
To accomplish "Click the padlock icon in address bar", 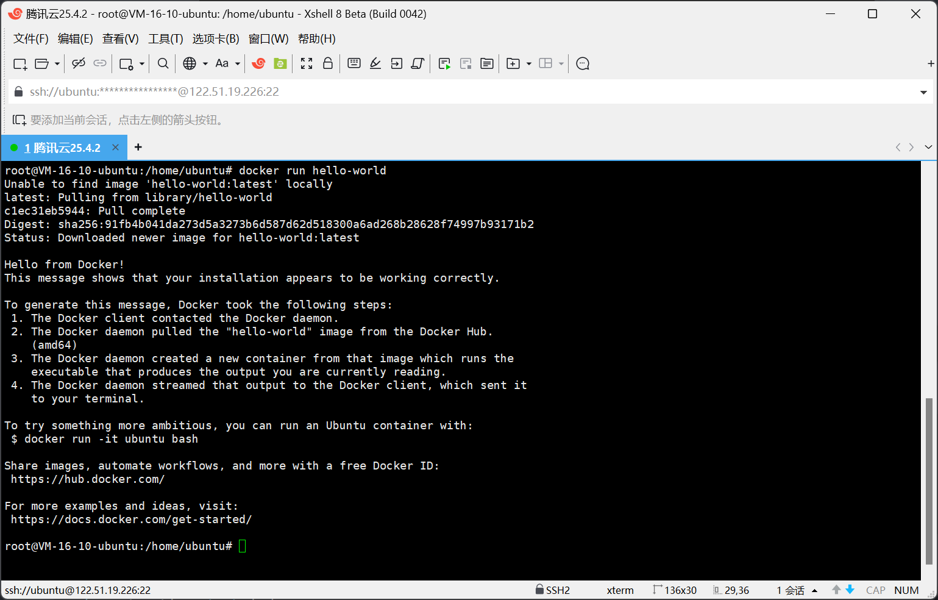I will pos(18,91).
